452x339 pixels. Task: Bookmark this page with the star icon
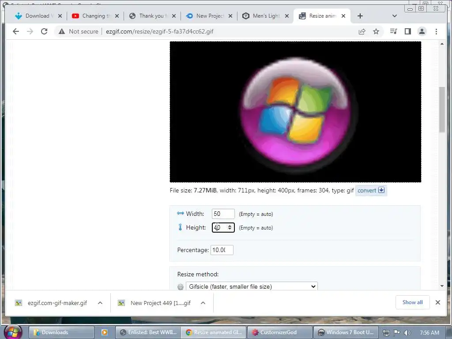pyautogui.click(x=376, y=31)
